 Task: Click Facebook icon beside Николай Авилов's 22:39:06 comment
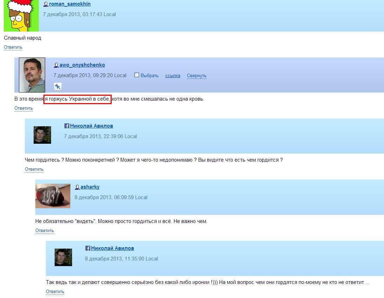(67, 126)
